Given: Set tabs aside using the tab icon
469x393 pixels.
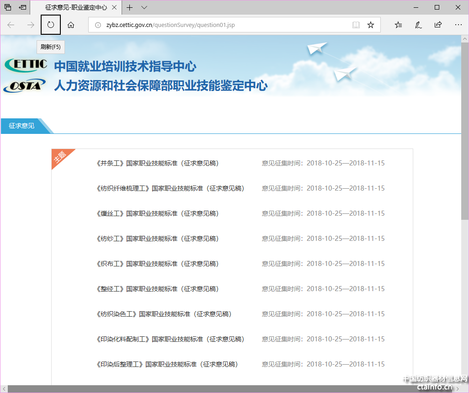Looking at the screenshot, I should pos(22,8).
